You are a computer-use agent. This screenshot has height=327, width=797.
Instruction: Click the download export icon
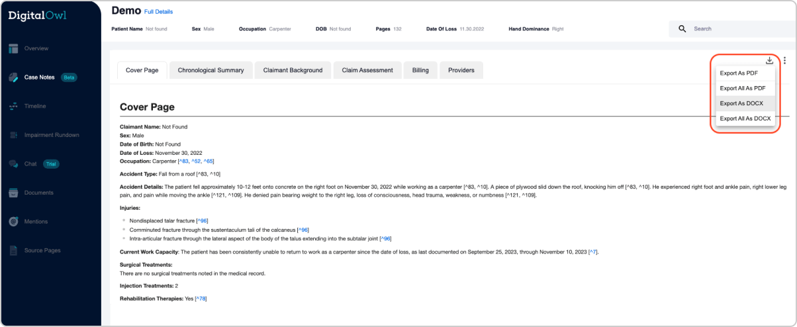tap(769, 60)
